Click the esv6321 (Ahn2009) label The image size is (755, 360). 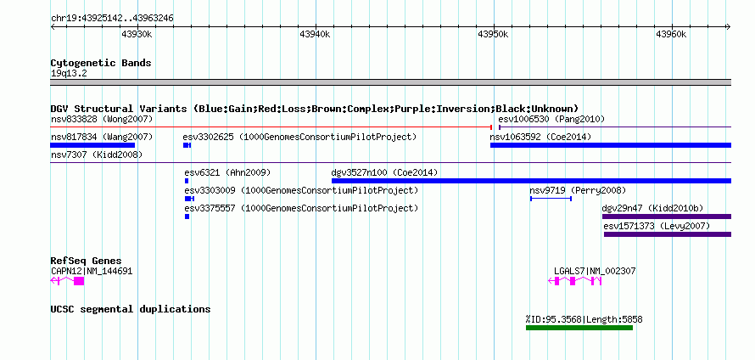click(227, 172)
